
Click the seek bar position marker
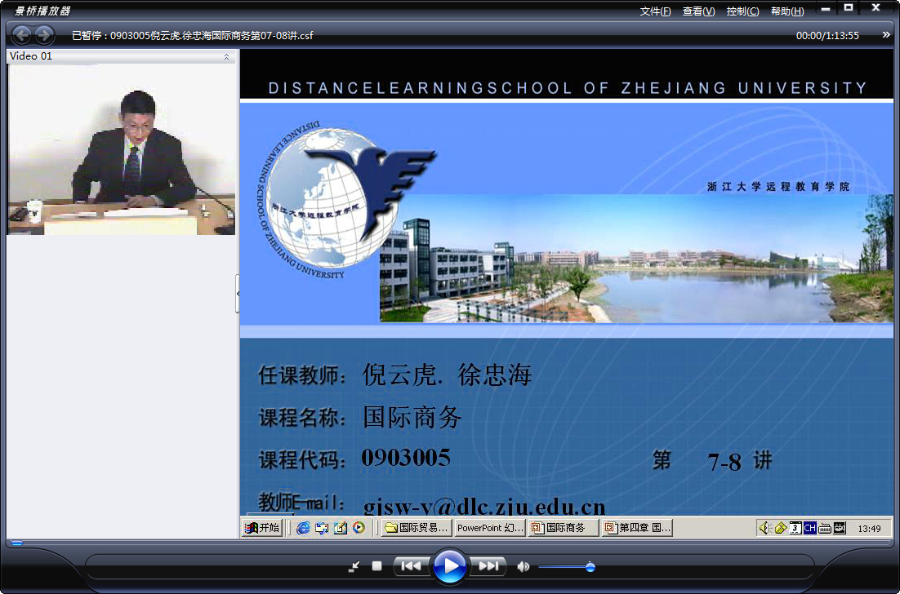[x=17, y=543]
